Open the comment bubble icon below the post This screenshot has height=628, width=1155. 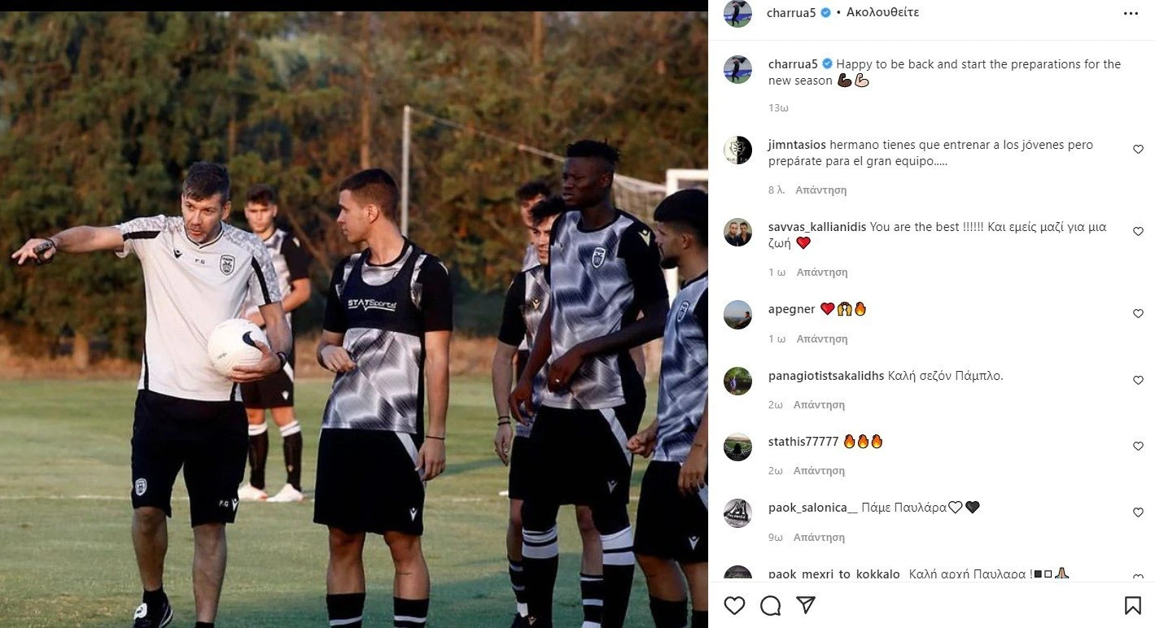tap(770, 605)
